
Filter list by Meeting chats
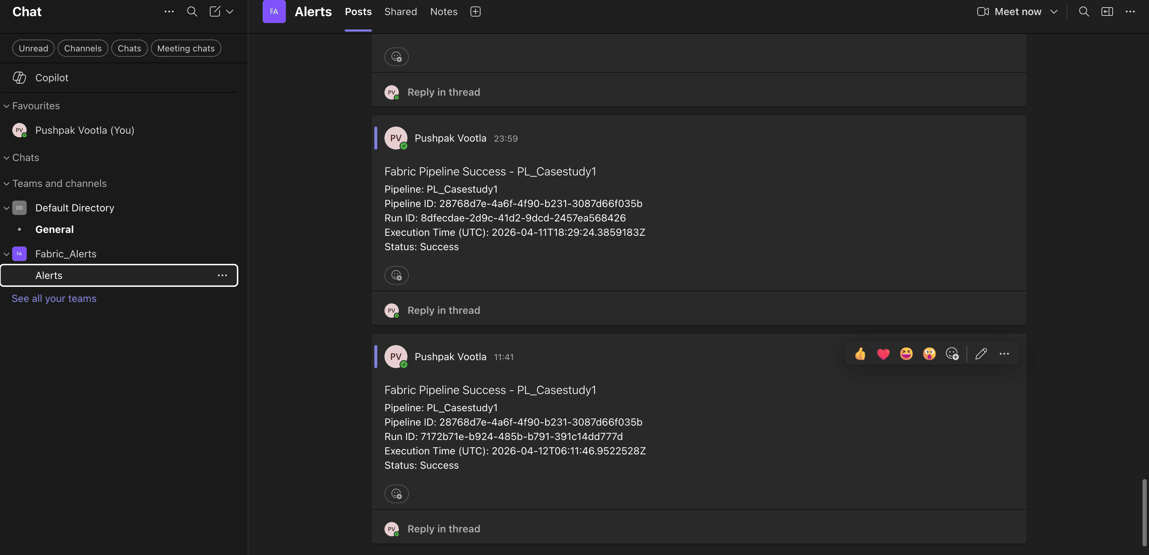tap(186, 48)
